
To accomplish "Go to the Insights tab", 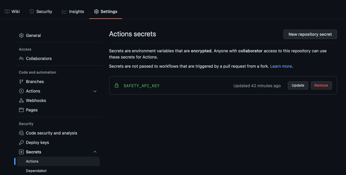I will (73, 12).
